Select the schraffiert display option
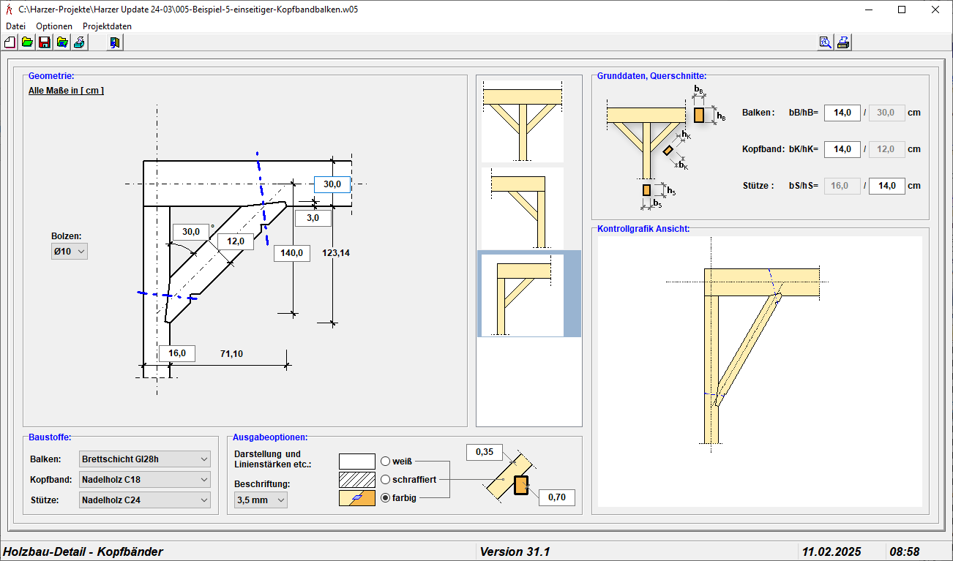The image size is (953, 561). coord(386,480)
